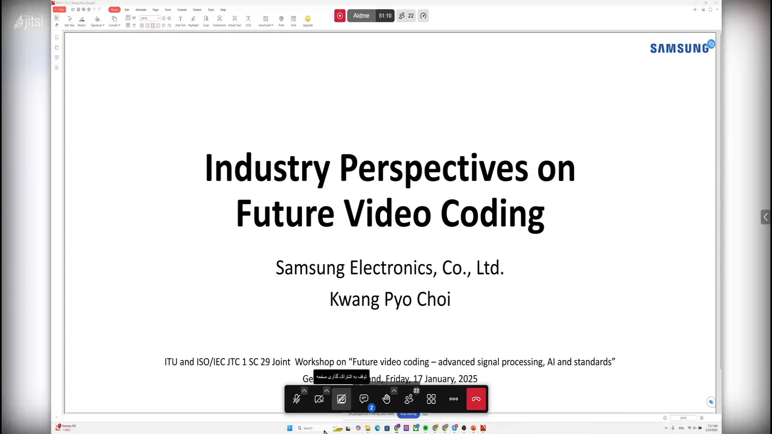Choose the Edit Text tool

pyautogui.click(x=70, y=21)
